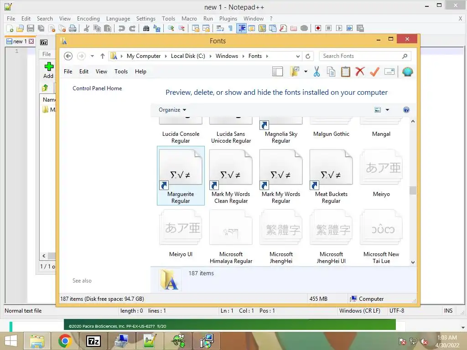Click Up one level arrow in Fonts window
The height and width of the screenshot is (350, 467).
pyautogui.click(x=103, y=56)
